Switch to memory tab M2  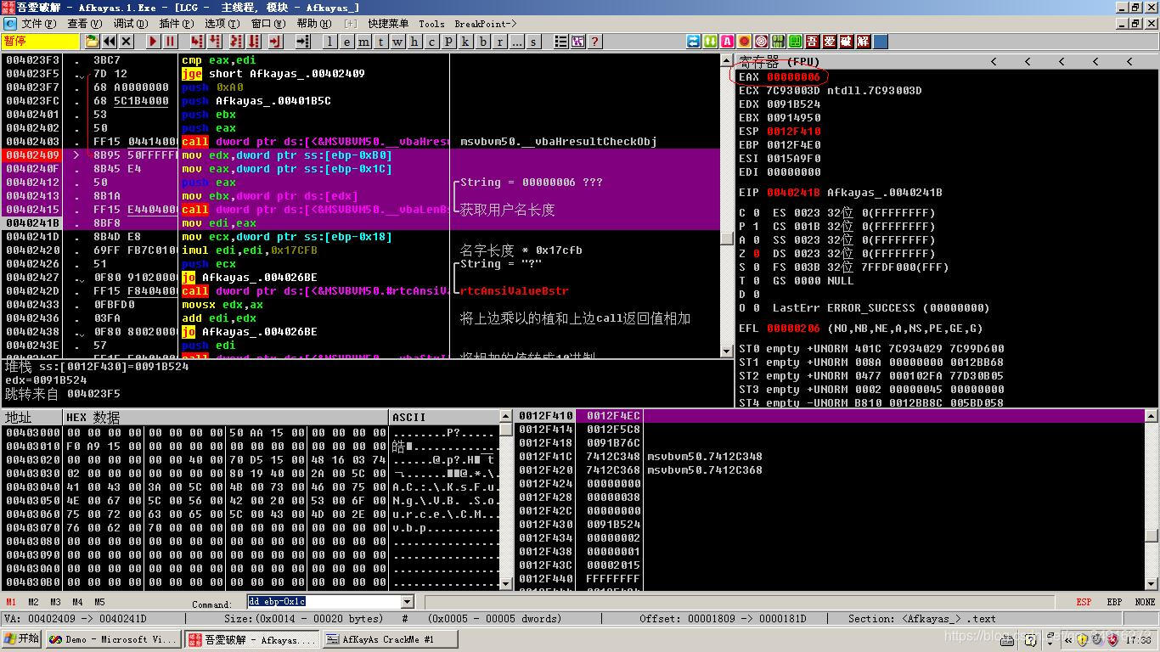tap(33, 602)
